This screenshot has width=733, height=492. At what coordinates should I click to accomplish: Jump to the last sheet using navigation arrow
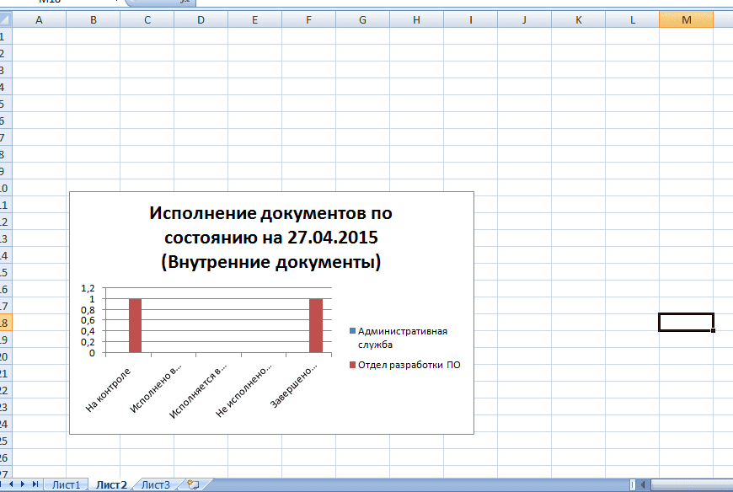pyautogui.click(x=35, y=484)
